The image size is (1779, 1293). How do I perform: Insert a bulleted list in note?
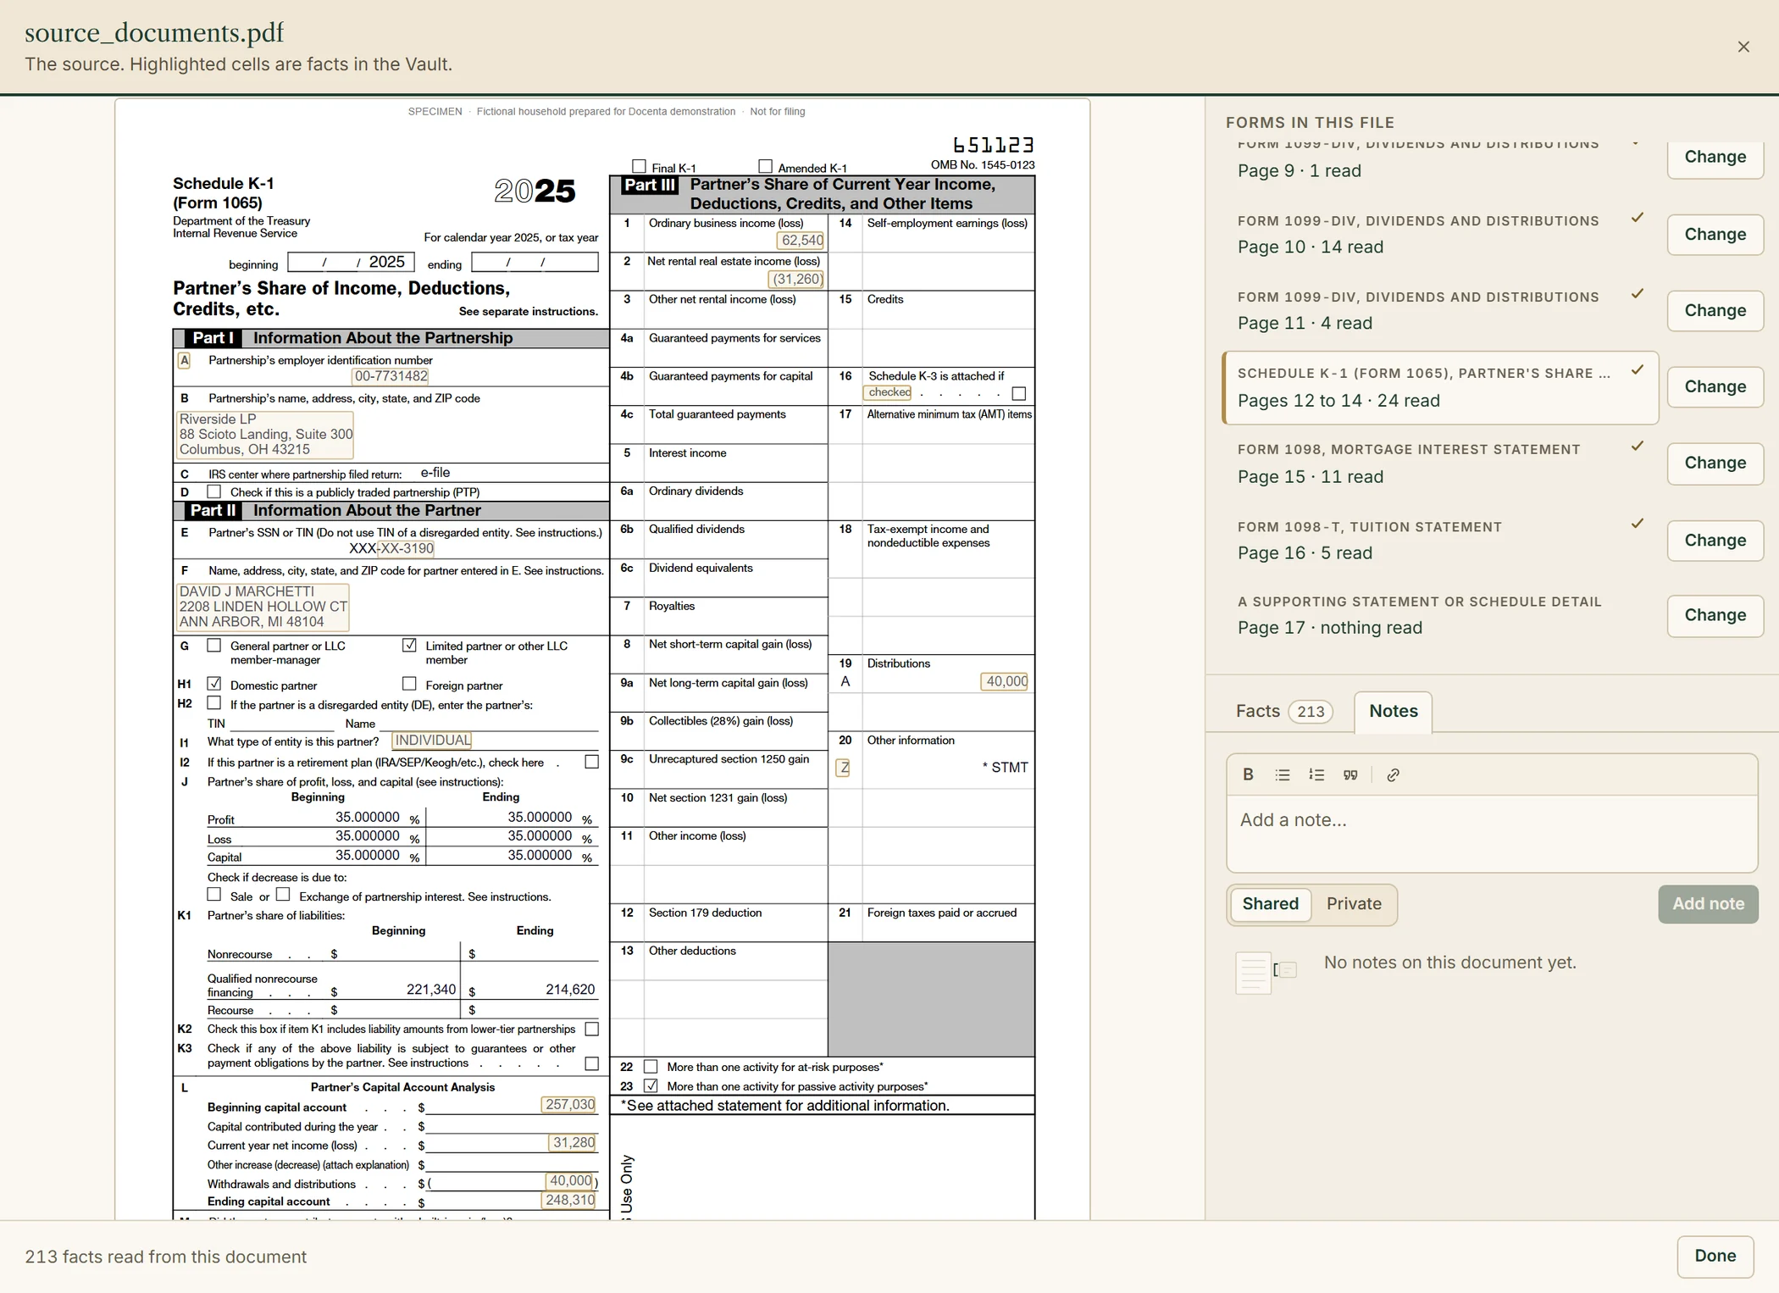tap(1283, 774)
